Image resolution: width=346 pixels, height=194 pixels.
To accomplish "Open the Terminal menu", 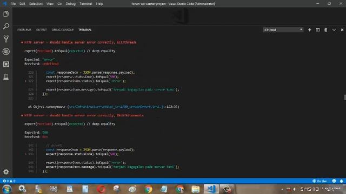I will tap(86, 4).
